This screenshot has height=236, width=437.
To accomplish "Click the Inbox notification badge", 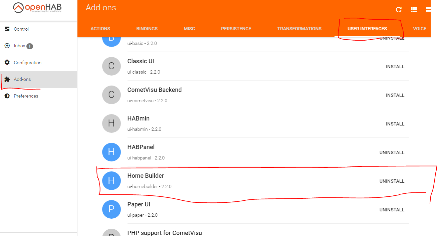I will (30, 46).
